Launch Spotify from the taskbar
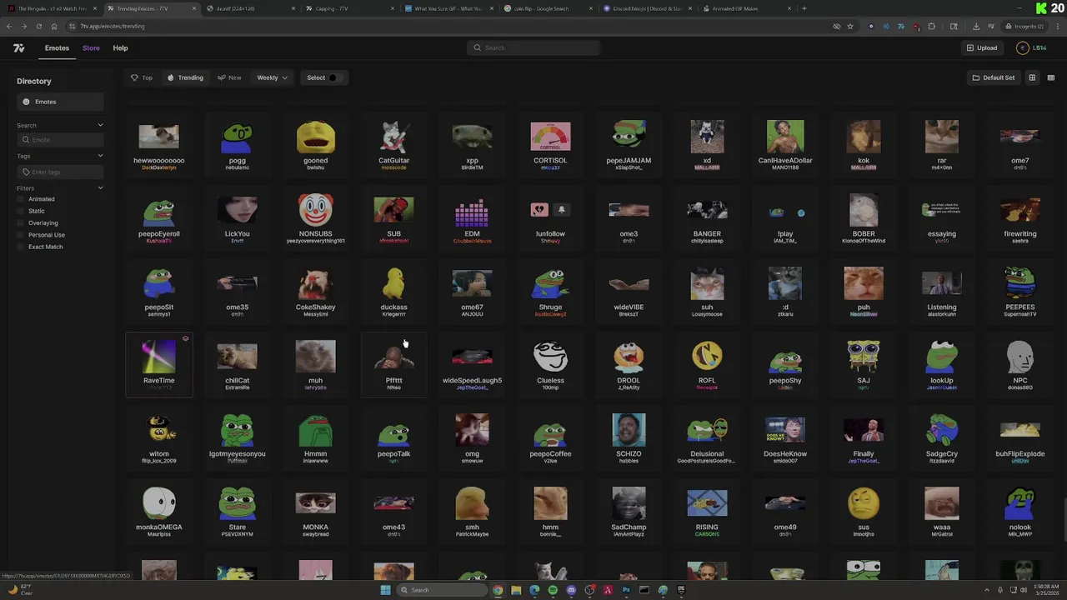This screenshot has height=600, width=1067. point(553,590)
